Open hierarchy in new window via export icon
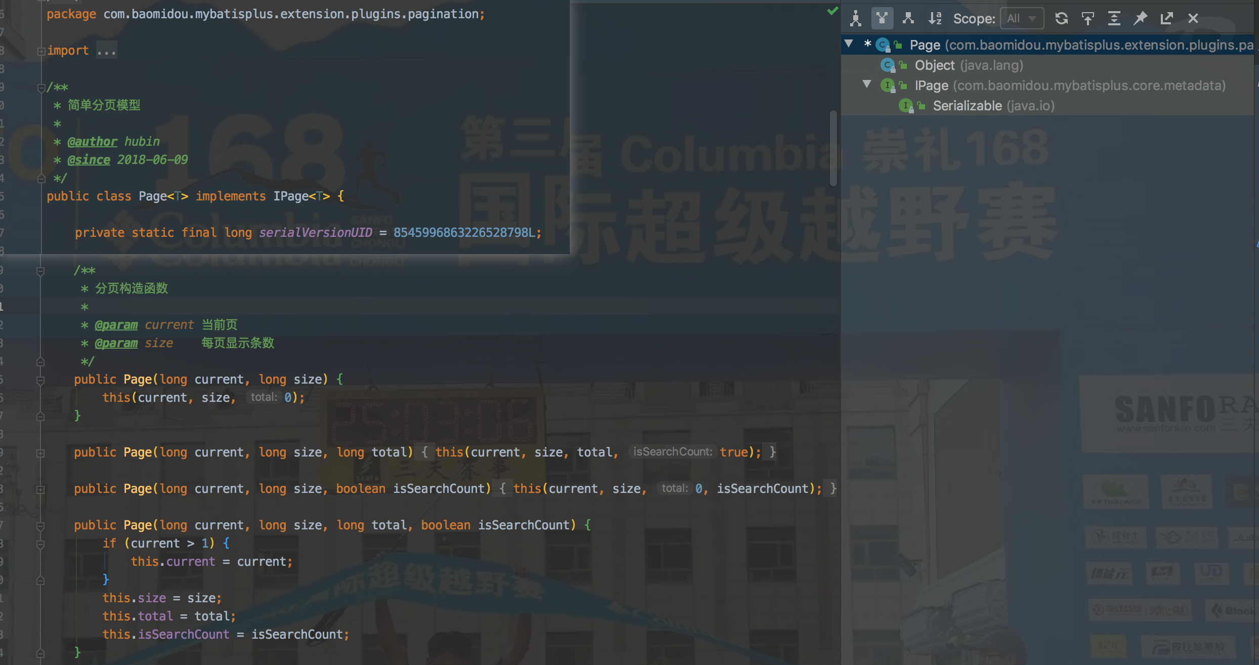This screenshot has width=1259, height=665. 1166,18
